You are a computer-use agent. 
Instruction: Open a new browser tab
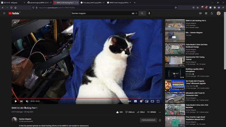click(x=135, y=2)
